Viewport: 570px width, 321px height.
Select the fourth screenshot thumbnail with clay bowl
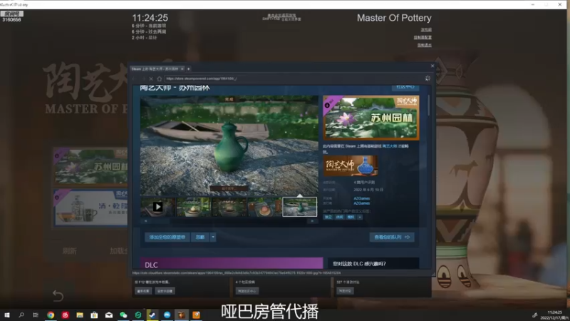tap(264, 207)
